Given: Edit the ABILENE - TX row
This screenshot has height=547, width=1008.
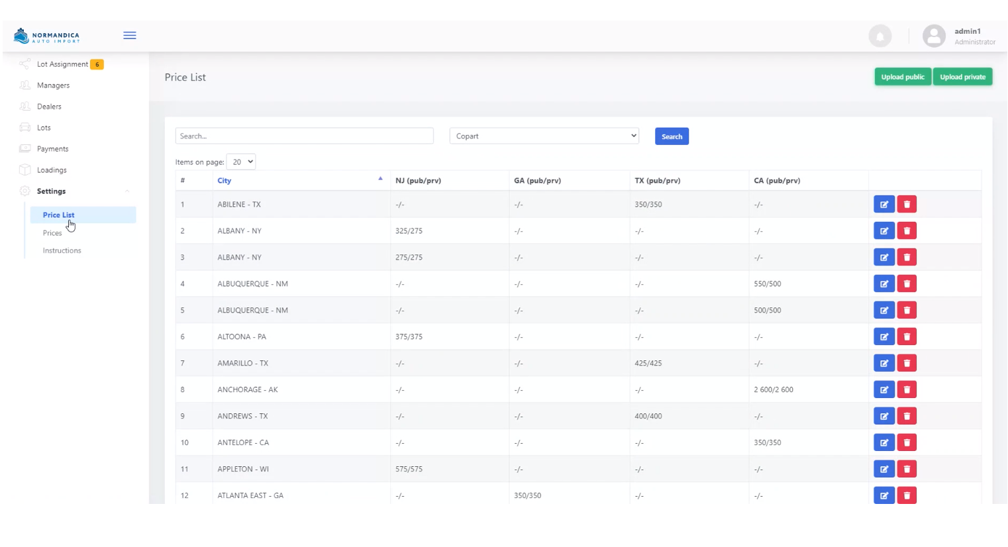Looking at the screenshot, I should [x=884, y=205].
